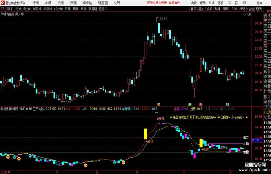This screenshot has height=174, width=271.
Task: Click the 股朋指标网 indicator name
Action: [x=11, y=109]
